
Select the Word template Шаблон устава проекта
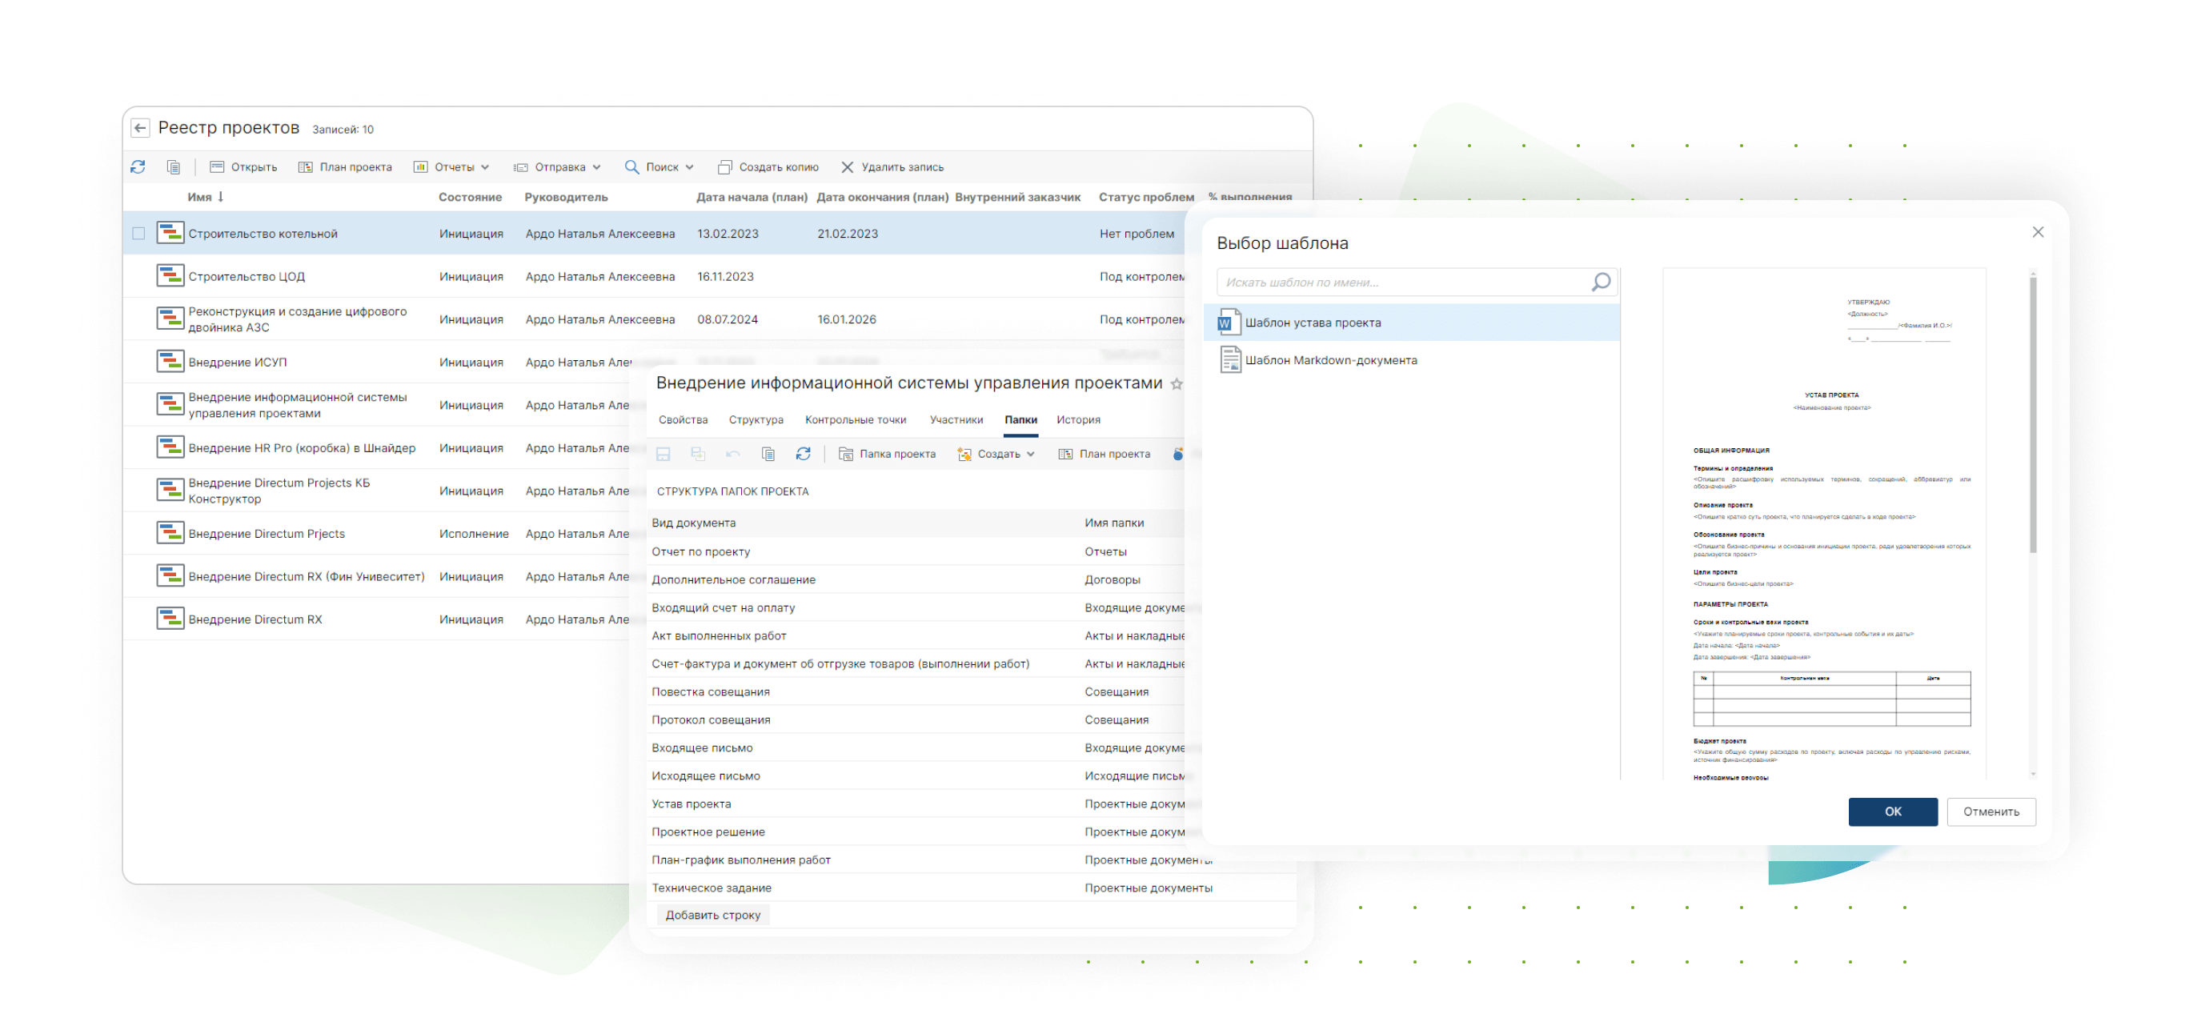tap(1312, 323)
